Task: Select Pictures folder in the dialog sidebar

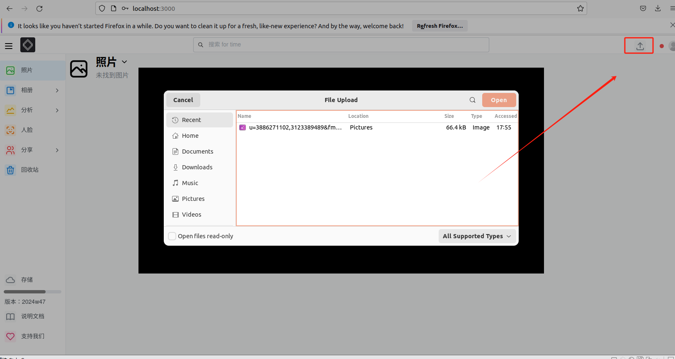Action: [193, 199]
